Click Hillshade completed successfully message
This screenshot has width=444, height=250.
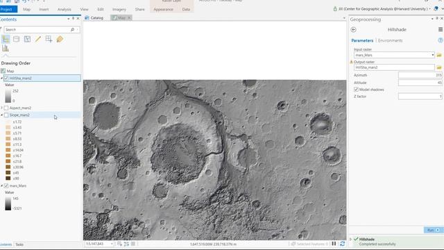pos(377,244)
